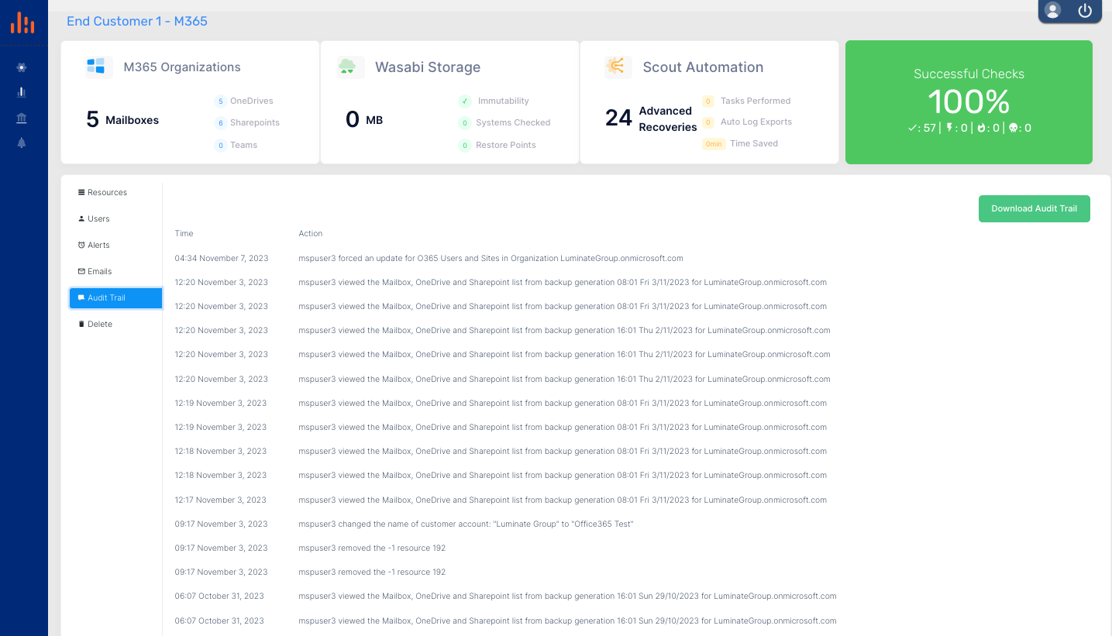Screen dimensions: 1112x636
Task: Click the Immutability green check indicator
Action: pos(464,101)
